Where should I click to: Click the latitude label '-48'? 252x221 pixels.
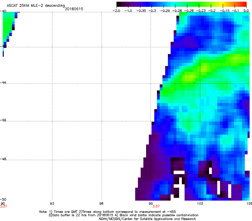[3, 159]
